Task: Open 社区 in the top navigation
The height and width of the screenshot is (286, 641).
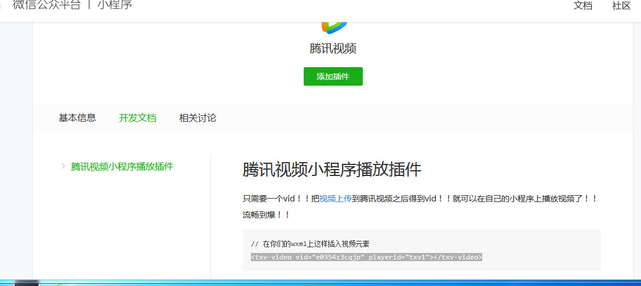Action: [621, 6]
